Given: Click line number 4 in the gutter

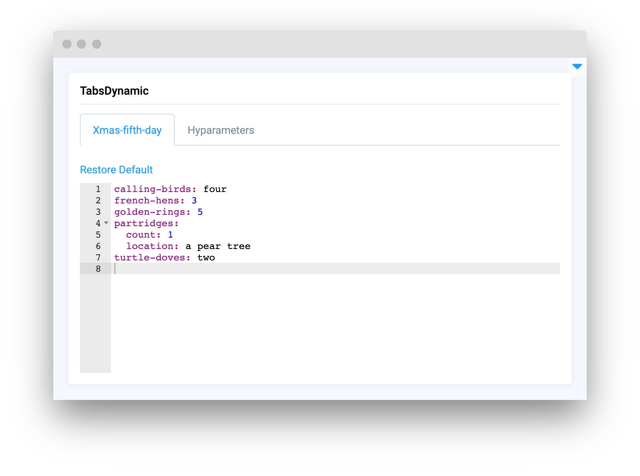Looking at the screenshot, I should (98, 223).
